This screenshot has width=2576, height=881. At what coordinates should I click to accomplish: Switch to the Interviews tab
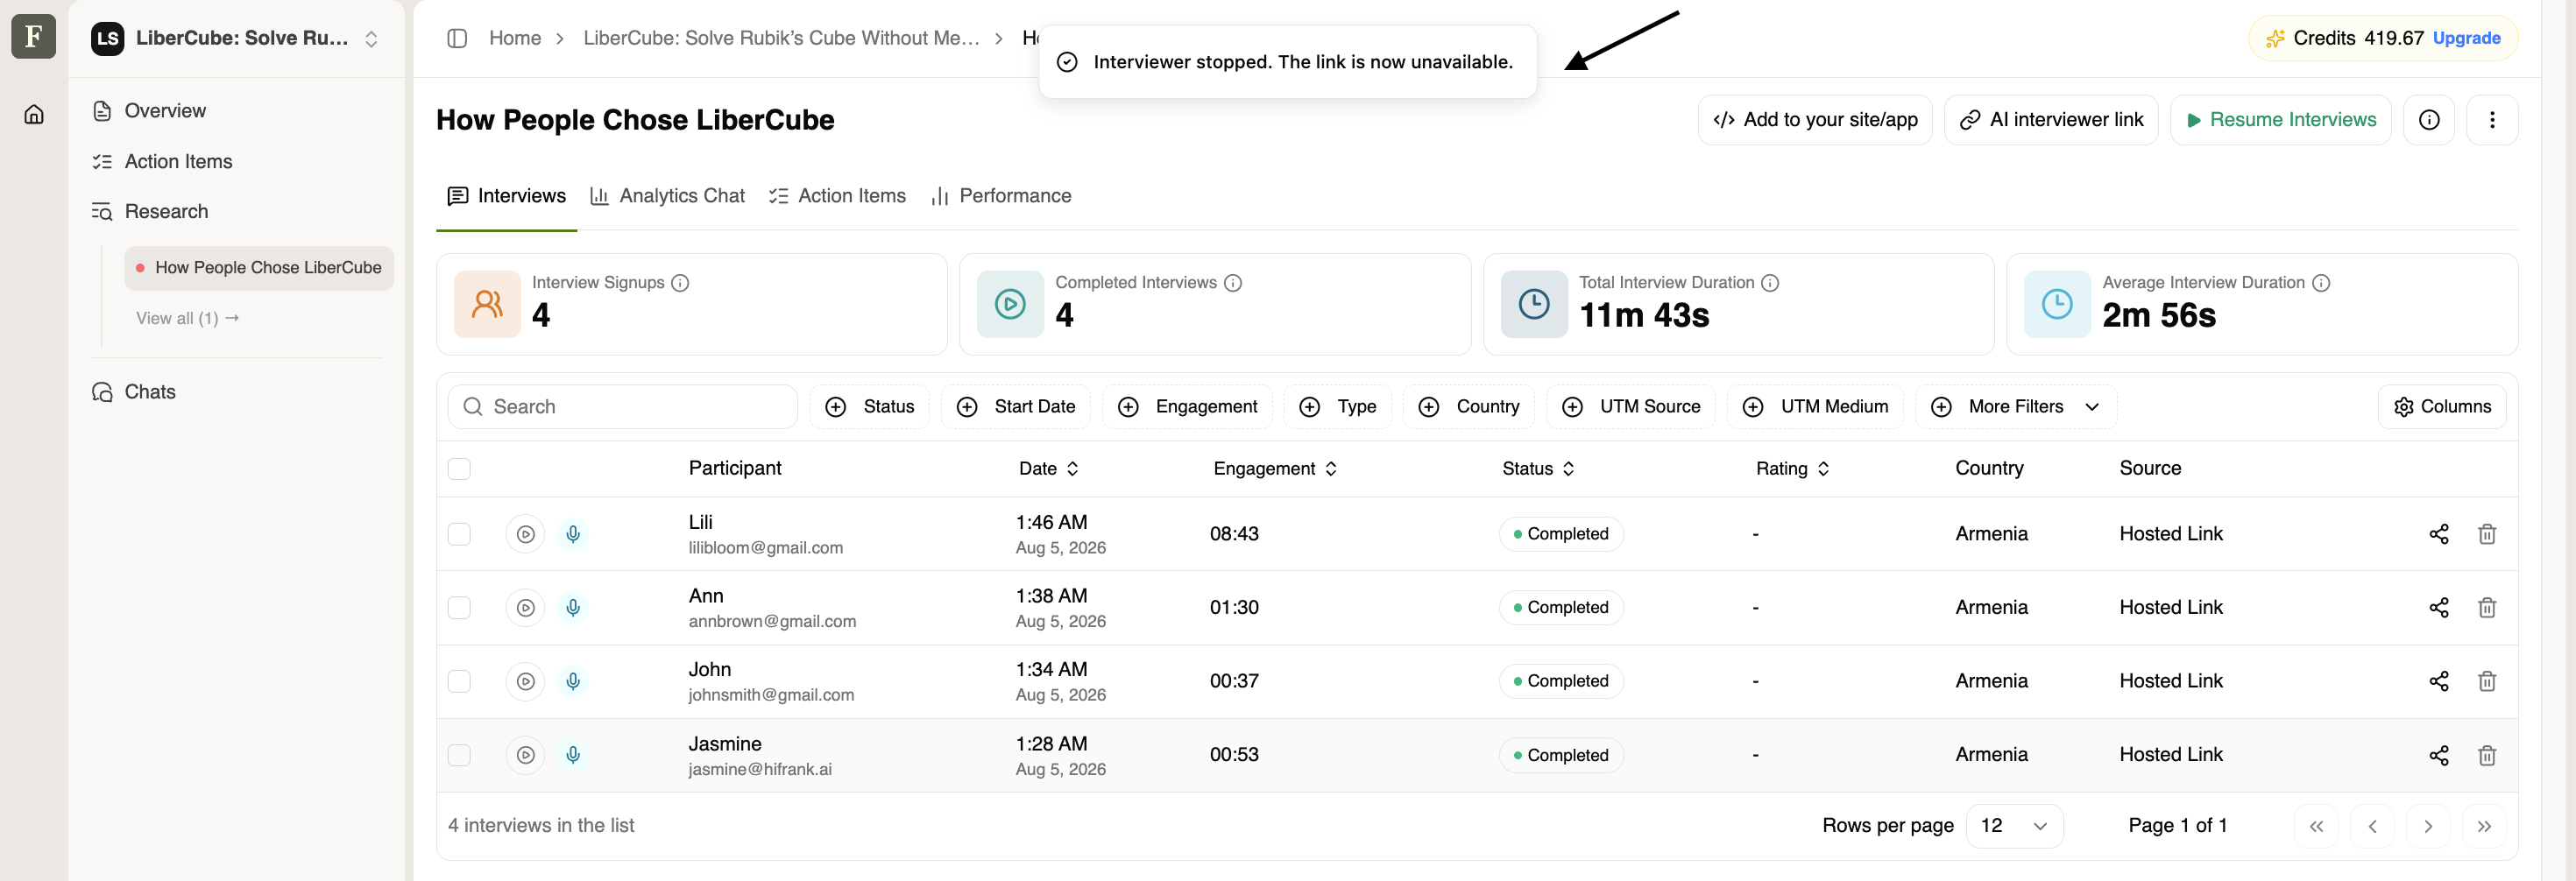(x=506, y=196)
